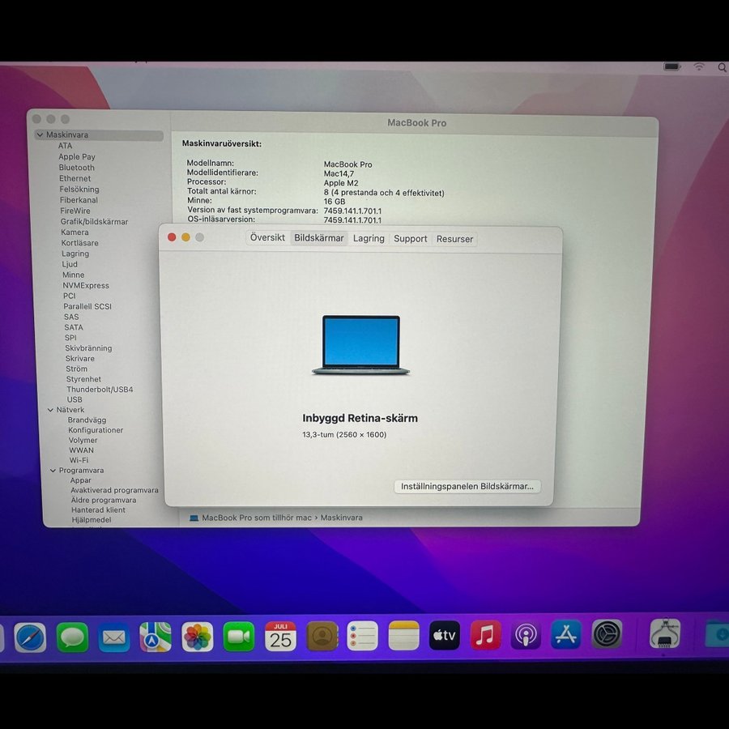Open Music from the dock
The width and height of the screenshot is (729, 729).
click(486, 634)
